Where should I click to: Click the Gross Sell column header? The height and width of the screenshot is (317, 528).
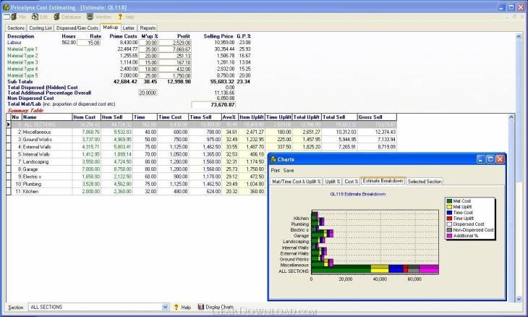pos(377,117)
